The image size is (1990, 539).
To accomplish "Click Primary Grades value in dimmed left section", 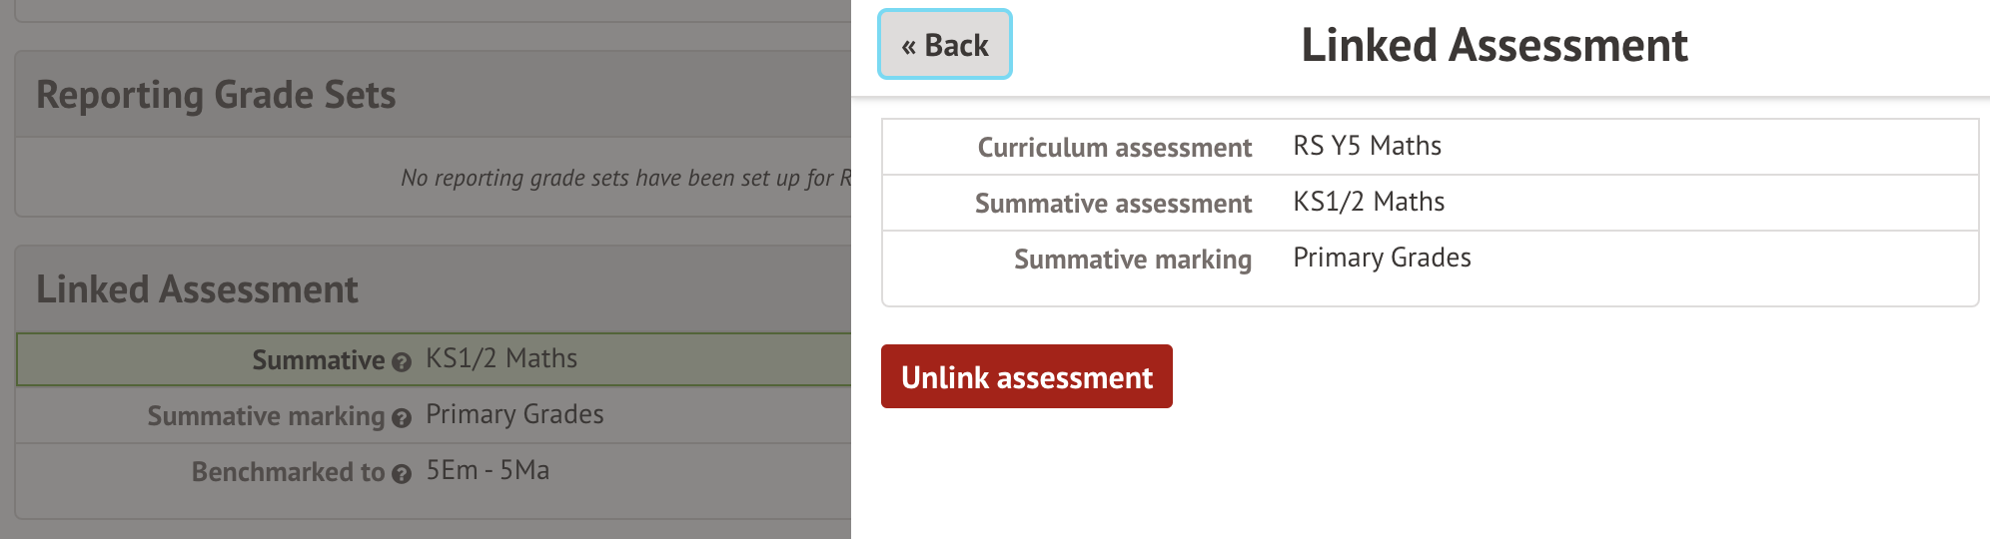I will tap(514, 415).
